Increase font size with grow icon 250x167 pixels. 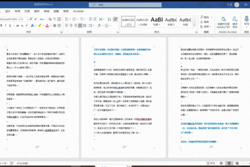pos(31,19)
